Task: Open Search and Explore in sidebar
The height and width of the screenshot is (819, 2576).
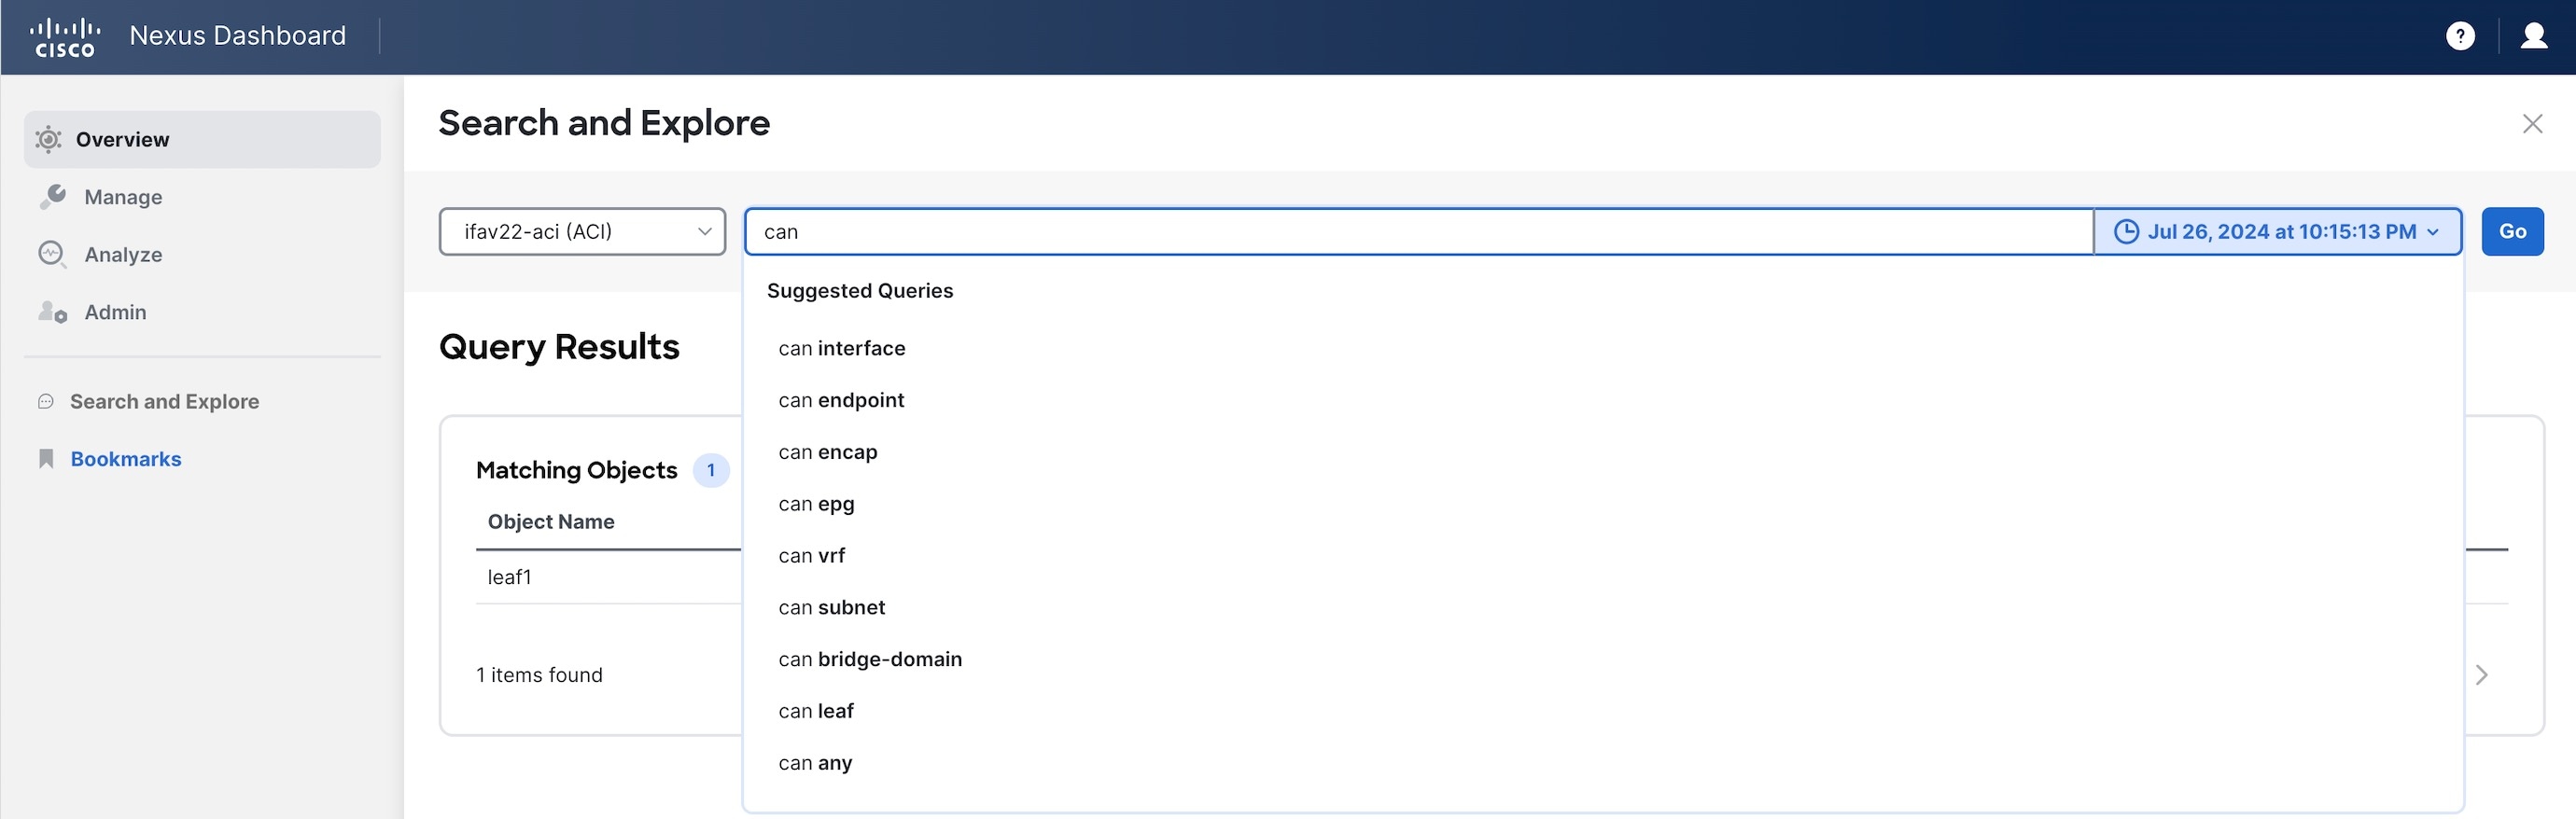Action: (164, 401)
